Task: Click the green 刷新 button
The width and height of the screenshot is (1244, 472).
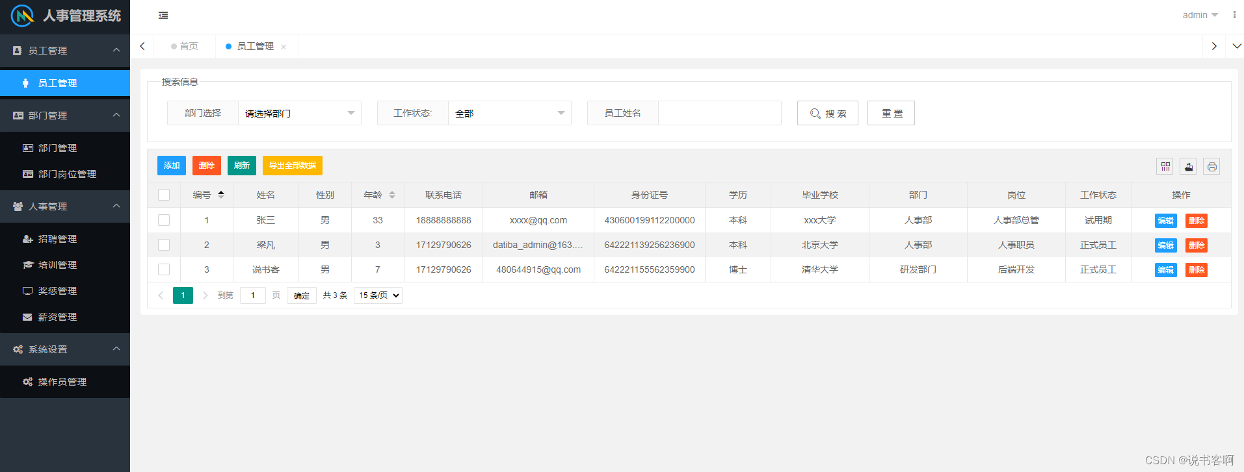Action: tap(242, 166)
